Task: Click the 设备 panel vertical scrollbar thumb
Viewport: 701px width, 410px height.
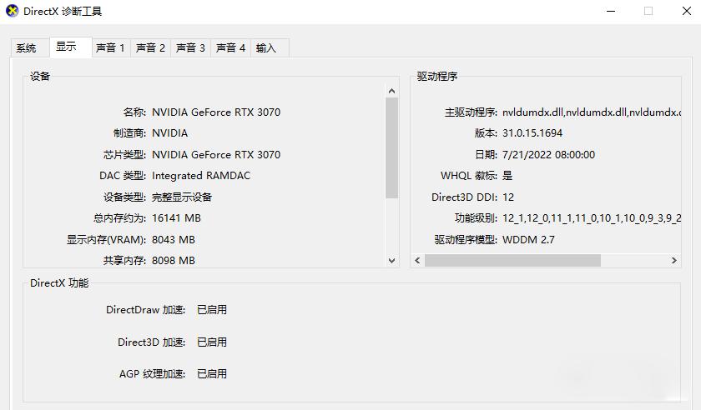Action: 392,147
